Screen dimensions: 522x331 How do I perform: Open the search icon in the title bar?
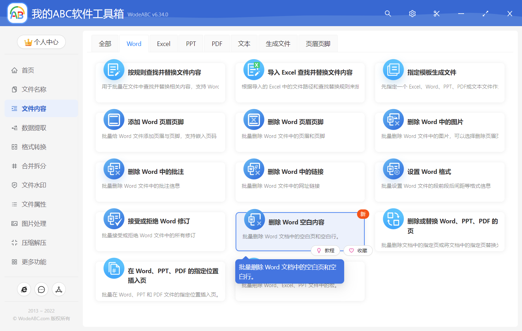click(388, 14)
